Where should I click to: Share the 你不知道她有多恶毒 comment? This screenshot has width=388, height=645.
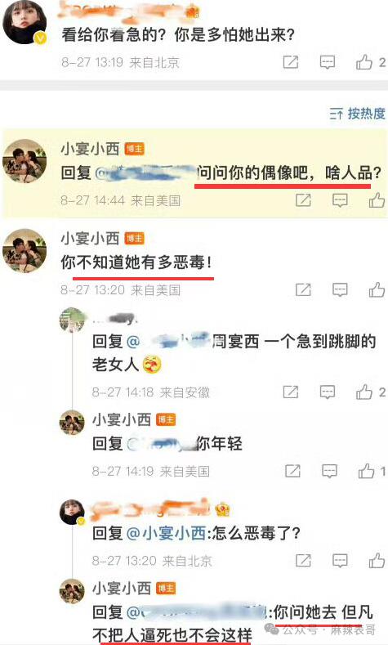point(303,289)
